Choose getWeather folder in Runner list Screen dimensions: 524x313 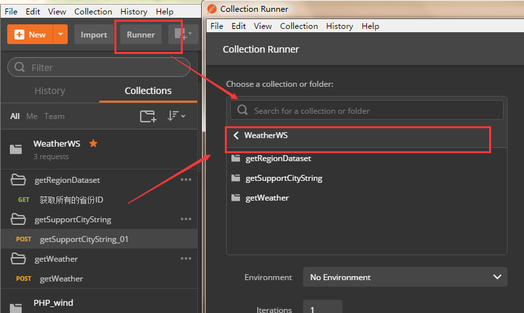point(267,198)
